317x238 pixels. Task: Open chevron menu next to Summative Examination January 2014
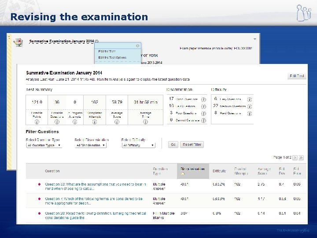[96, 41]
